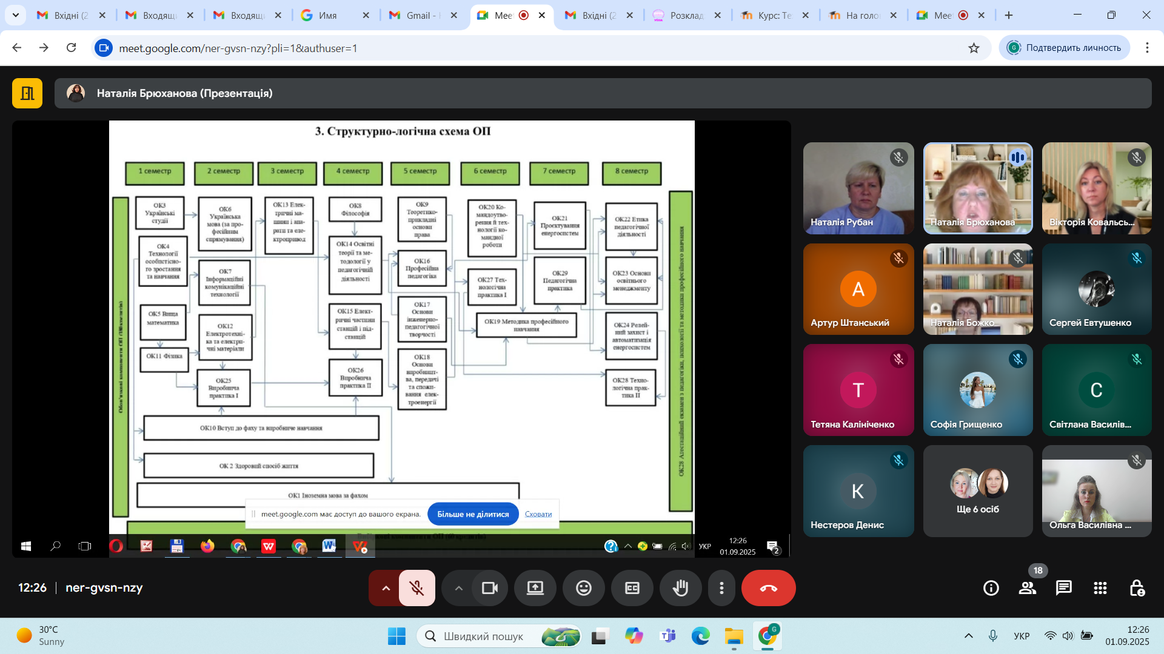Viewport: 1164px width, 654px height.
Task: Open host controls lock icon
Action: click(x=1136, y=588)
